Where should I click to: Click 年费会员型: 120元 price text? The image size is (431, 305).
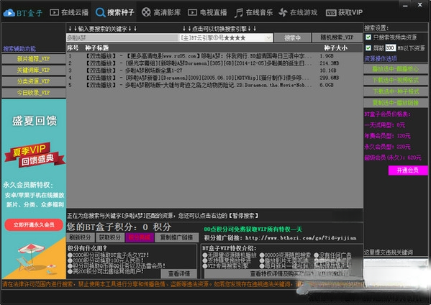[387, 136]
